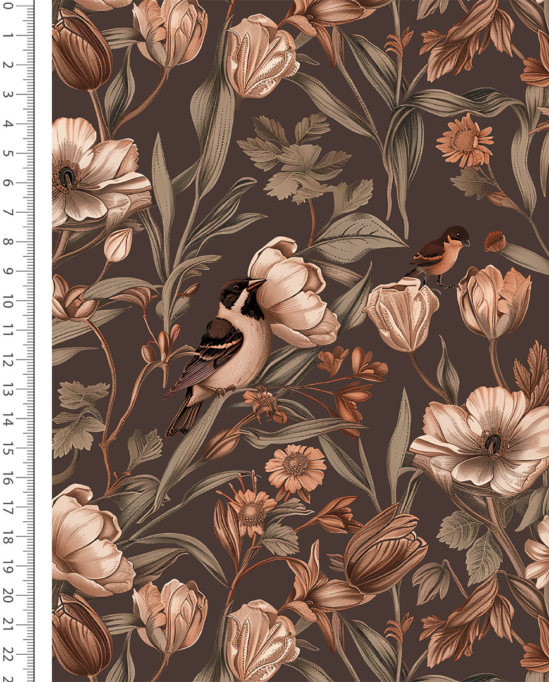
Task: Click the number 5 on the ruler
Action: point(8,153)
